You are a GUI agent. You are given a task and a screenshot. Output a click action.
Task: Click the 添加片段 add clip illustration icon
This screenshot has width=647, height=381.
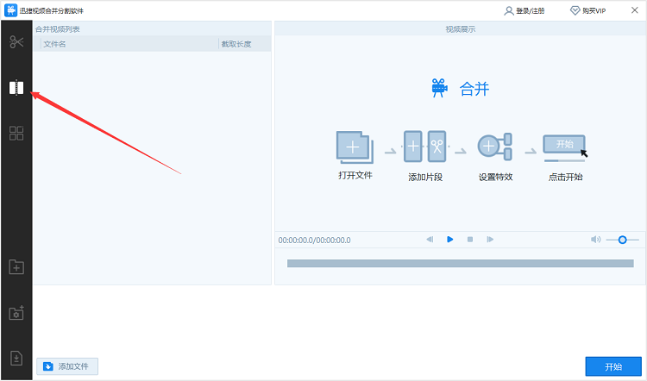[x=425, y=147]
